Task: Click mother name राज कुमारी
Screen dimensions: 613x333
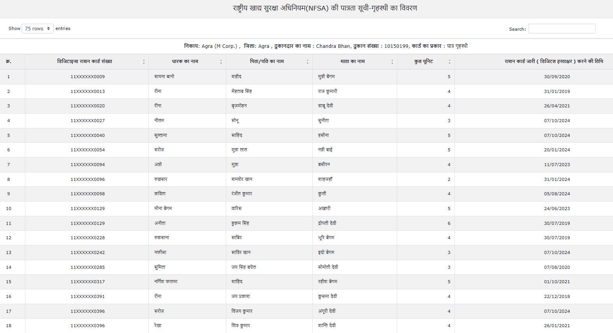Action: pyautogui.click(x=328, y=91)
